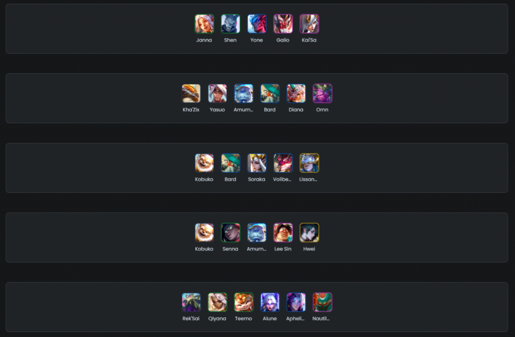Choose the Galio champion portrait

coord(283,24)
